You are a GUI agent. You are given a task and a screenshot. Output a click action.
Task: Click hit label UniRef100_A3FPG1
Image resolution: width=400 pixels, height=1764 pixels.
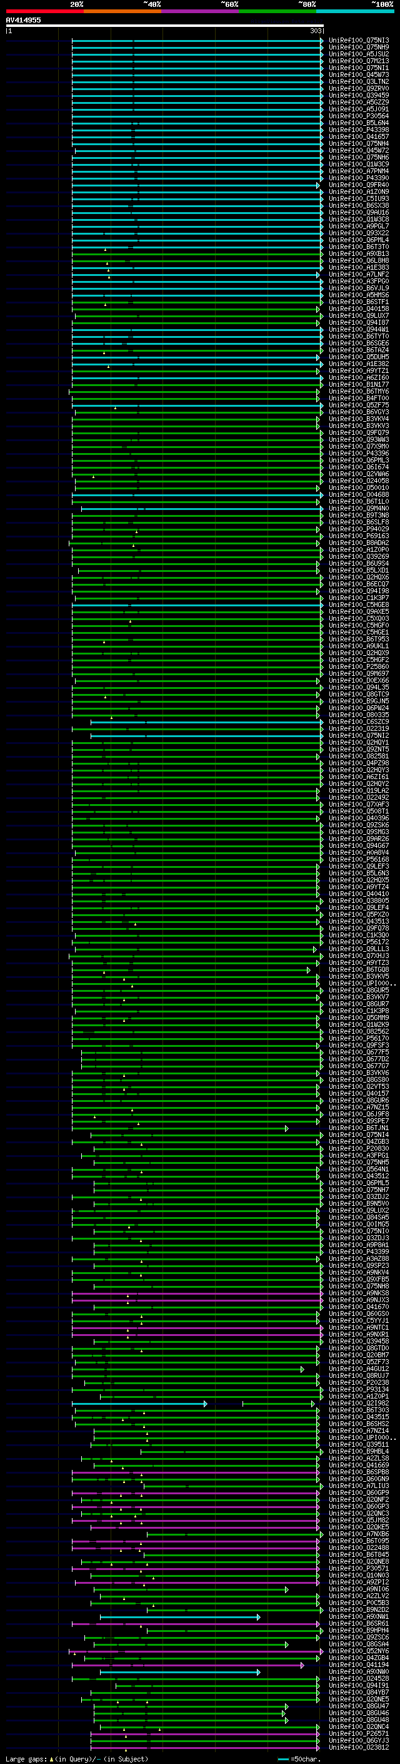358,1155
